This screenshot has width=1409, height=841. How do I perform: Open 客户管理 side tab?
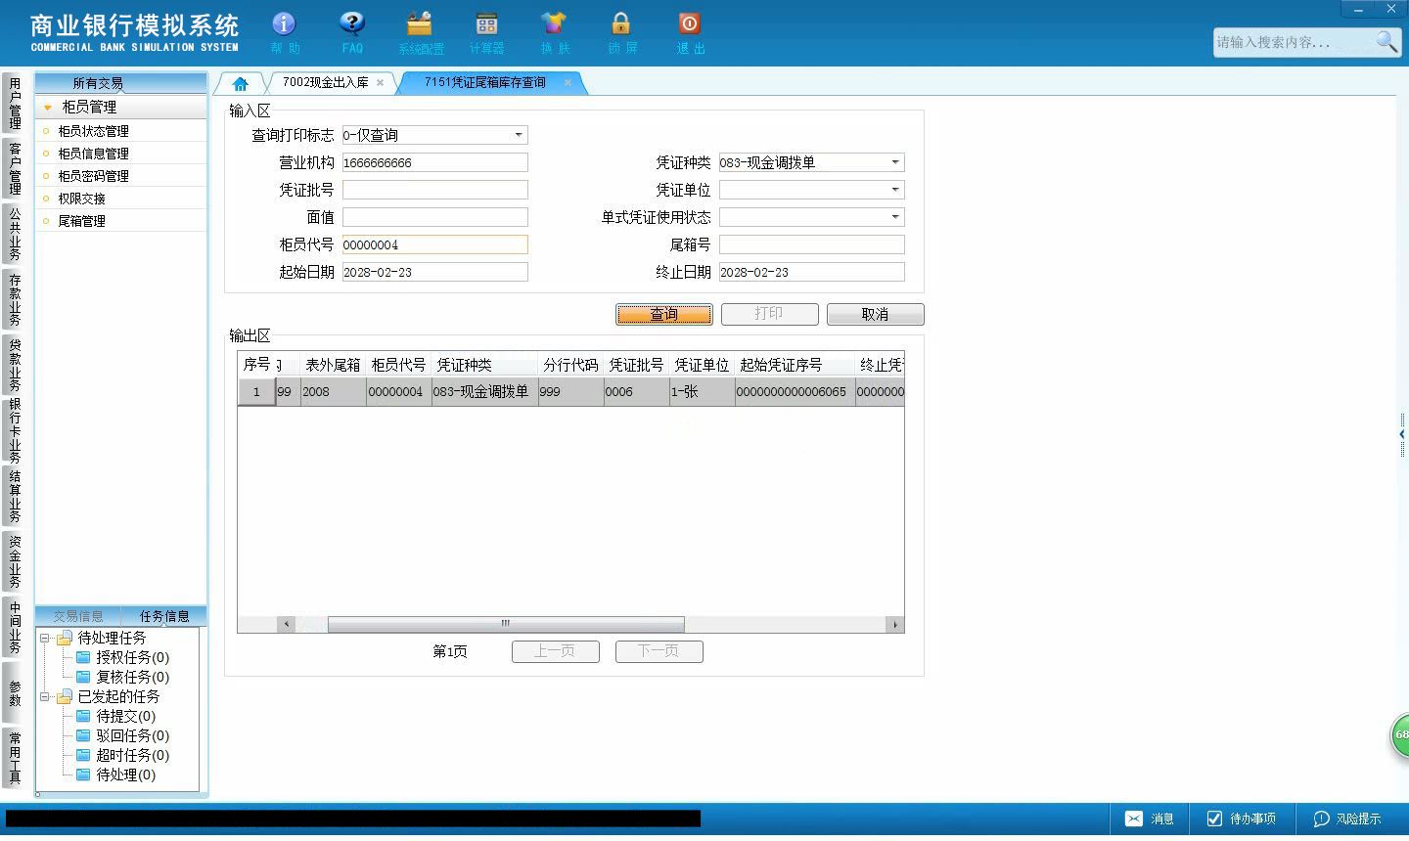(15, 168)
